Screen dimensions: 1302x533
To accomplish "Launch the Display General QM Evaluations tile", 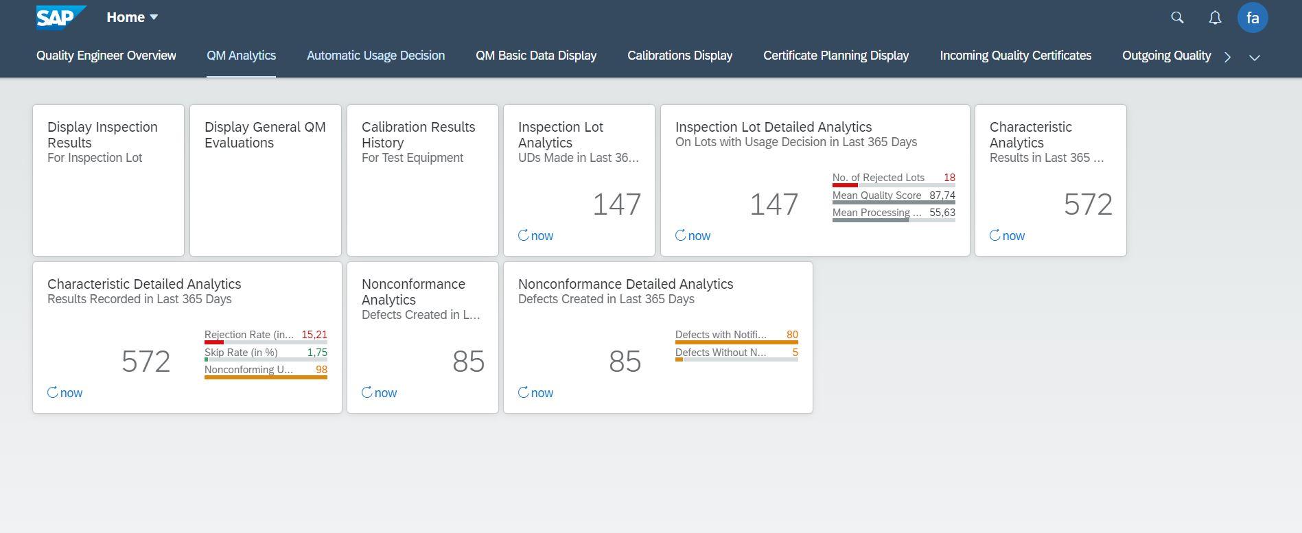I will (266, 180).
